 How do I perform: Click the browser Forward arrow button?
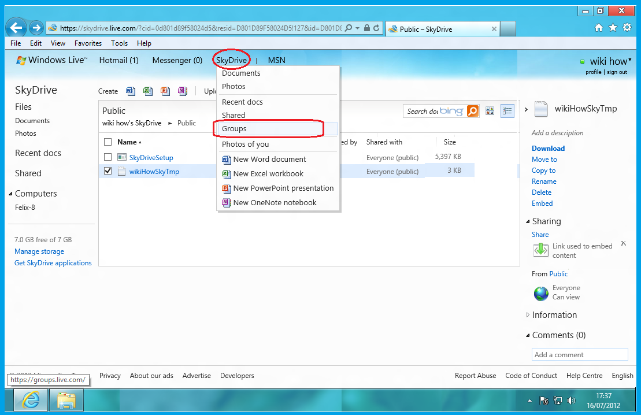(36, 28)
